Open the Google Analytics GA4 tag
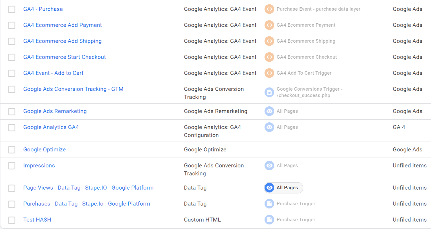Viewport: 431px width, 229px height. 51,127
